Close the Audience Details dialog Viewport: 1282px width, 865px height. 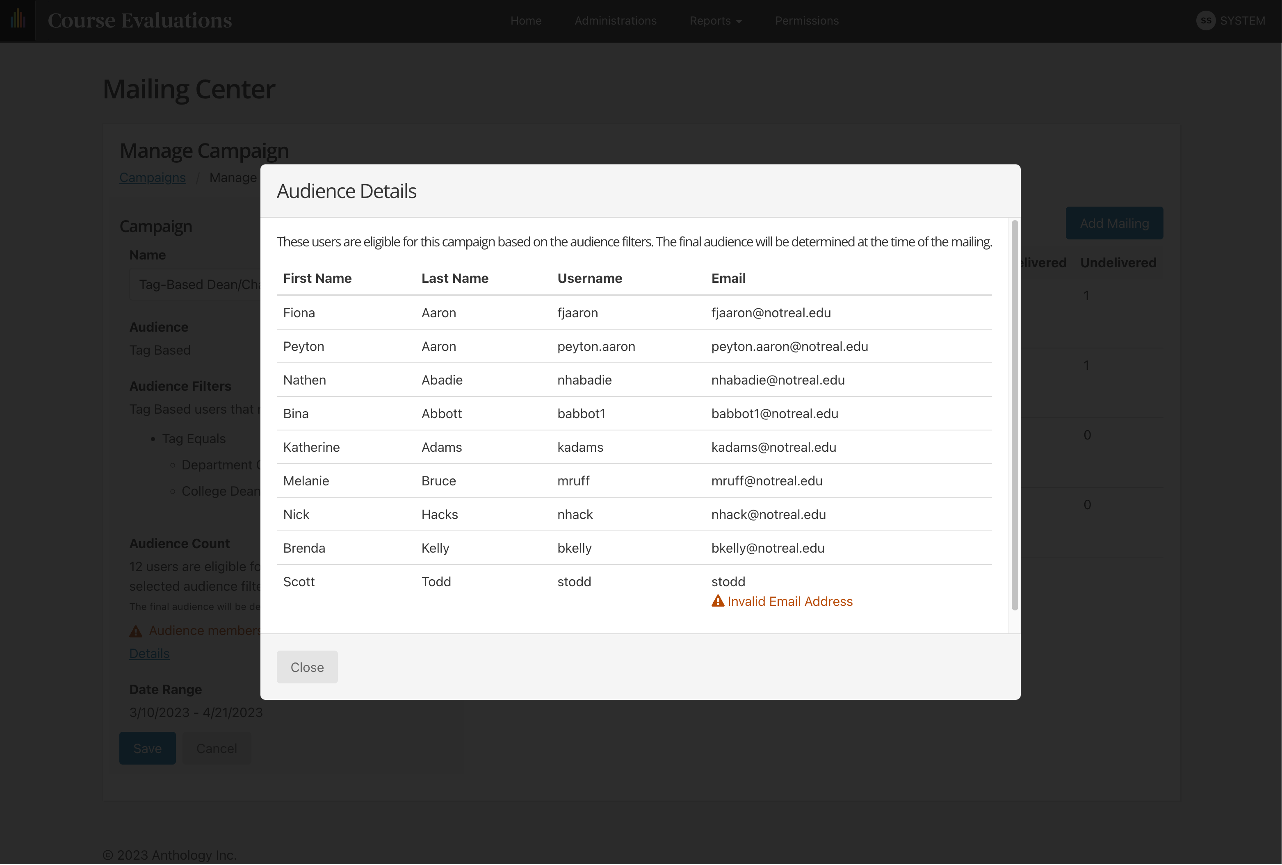(x=307, y=667)
